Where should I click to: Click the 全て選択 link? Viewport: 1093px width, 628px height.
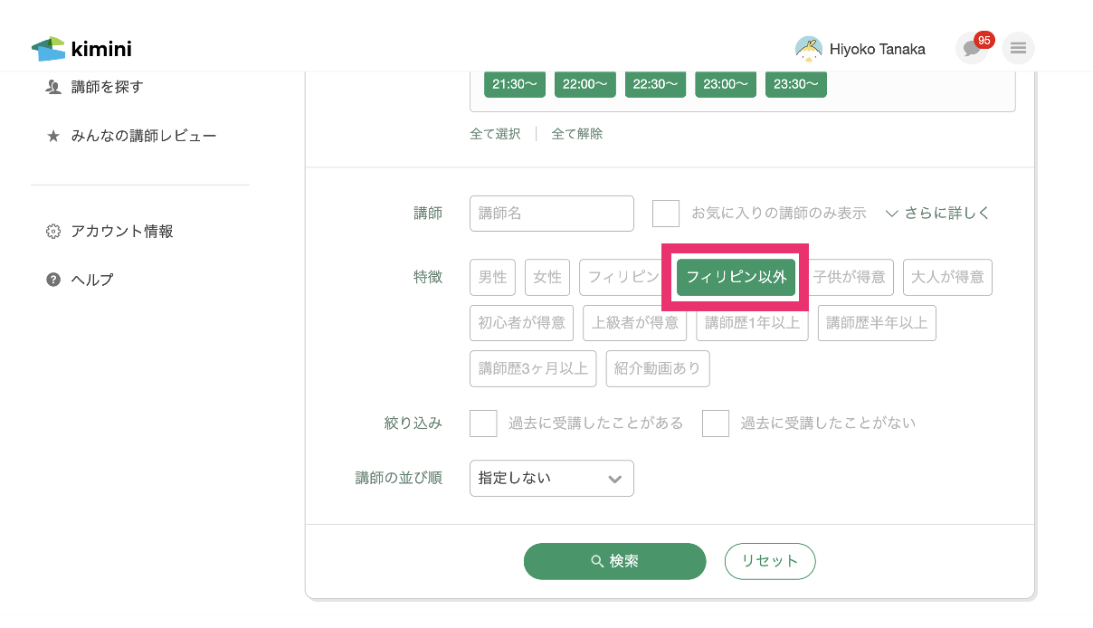click(x=495, y=134)
